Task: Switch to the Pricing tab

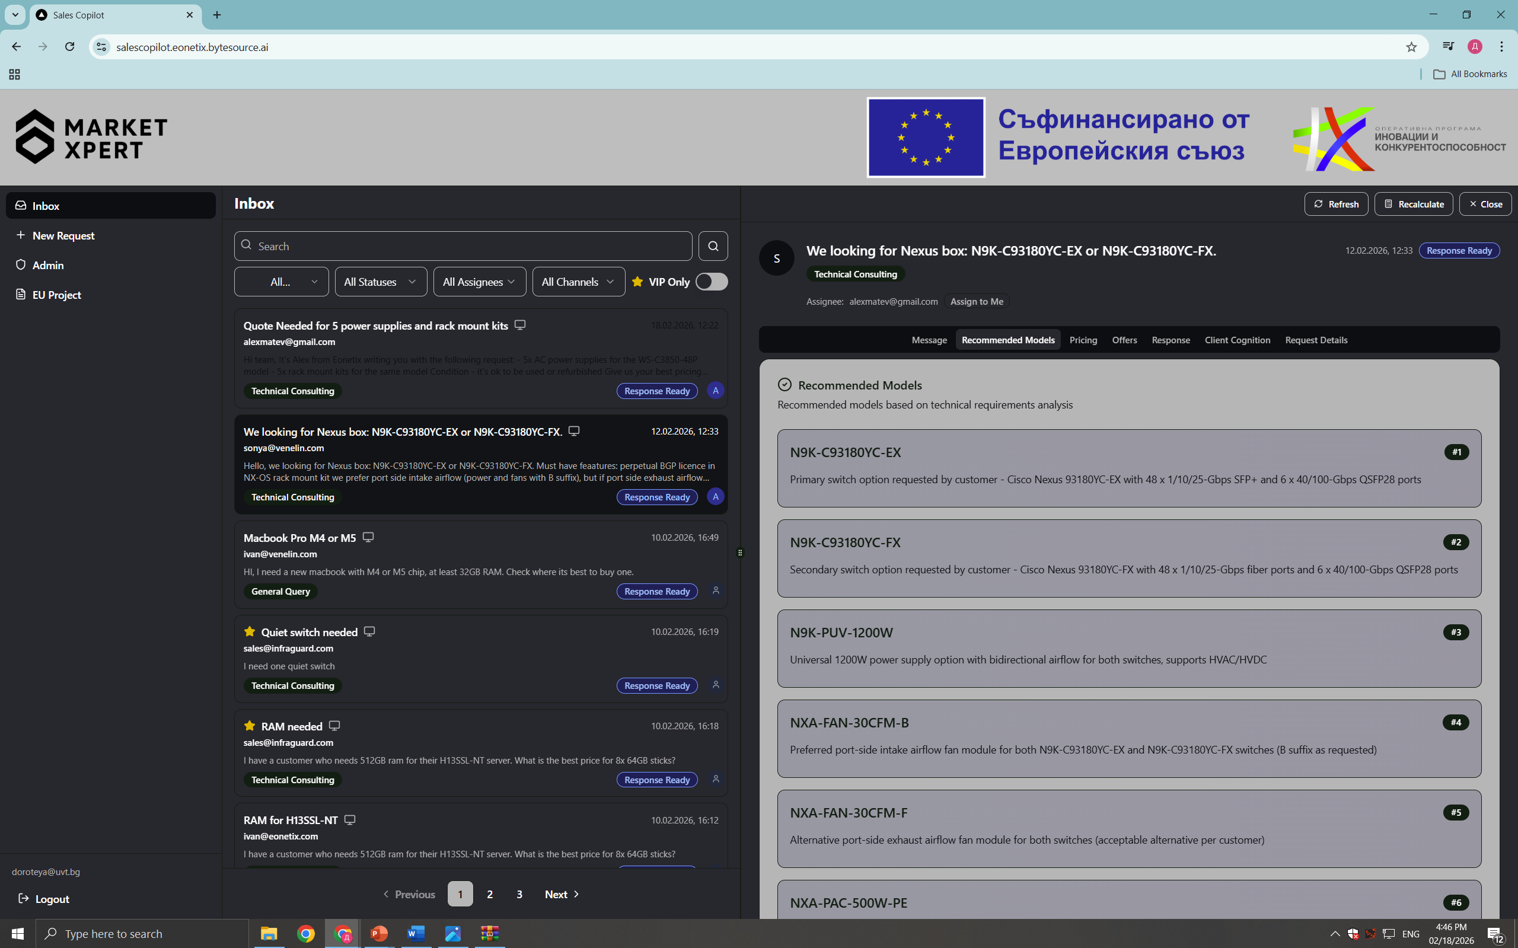Action: (1083, 340)
